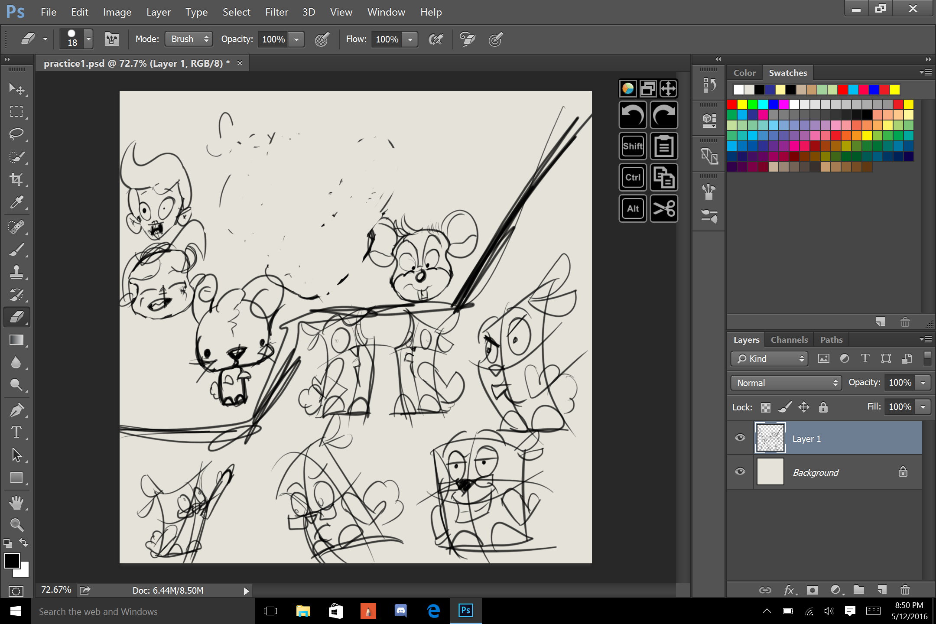The image size is (936, 624).
Task: Select the Pen tool
Action: [16, 409]
